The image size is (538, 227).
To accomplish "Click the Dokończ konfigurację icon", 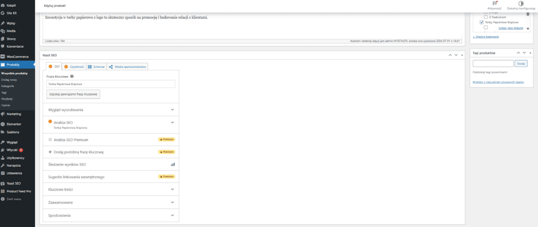I will tap(521, 3).
